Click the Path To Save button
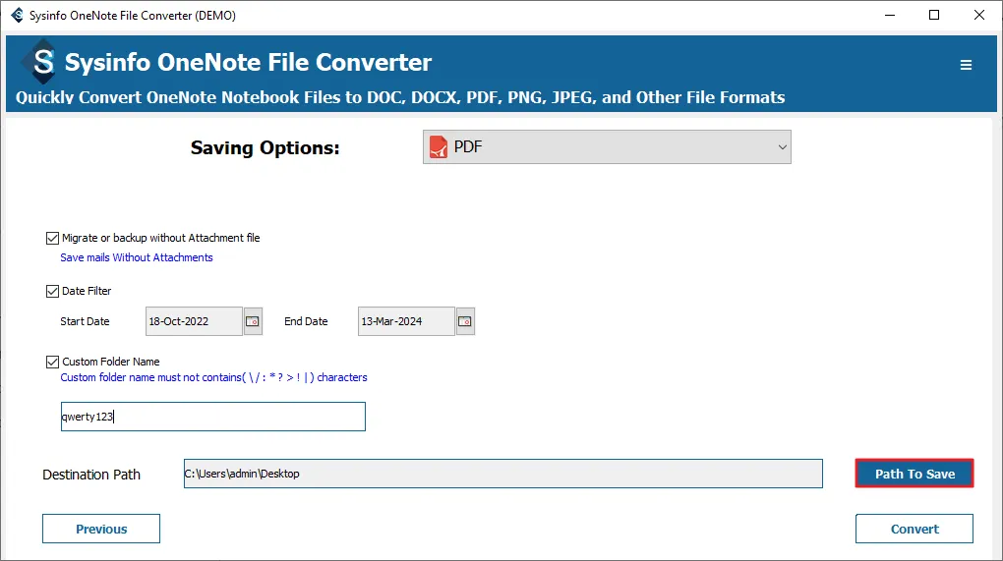Image resolution: width=1003 pixels, height=561 pixels. click(x=914, y=474)
